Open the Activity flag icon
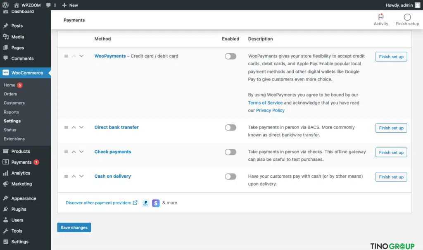This screenshot has height=250, width=423. 380,17
